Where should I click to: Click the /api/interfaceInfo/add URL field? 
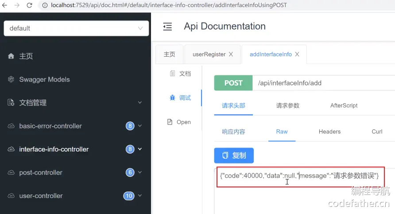pos(324,83)
